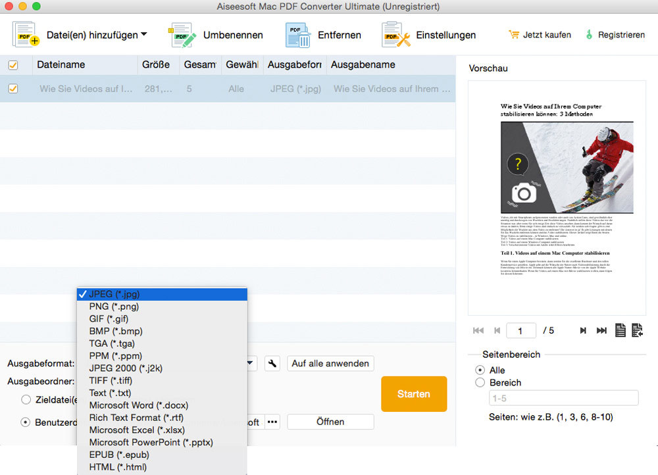Click the Registrieren key icon

point(589,35)
